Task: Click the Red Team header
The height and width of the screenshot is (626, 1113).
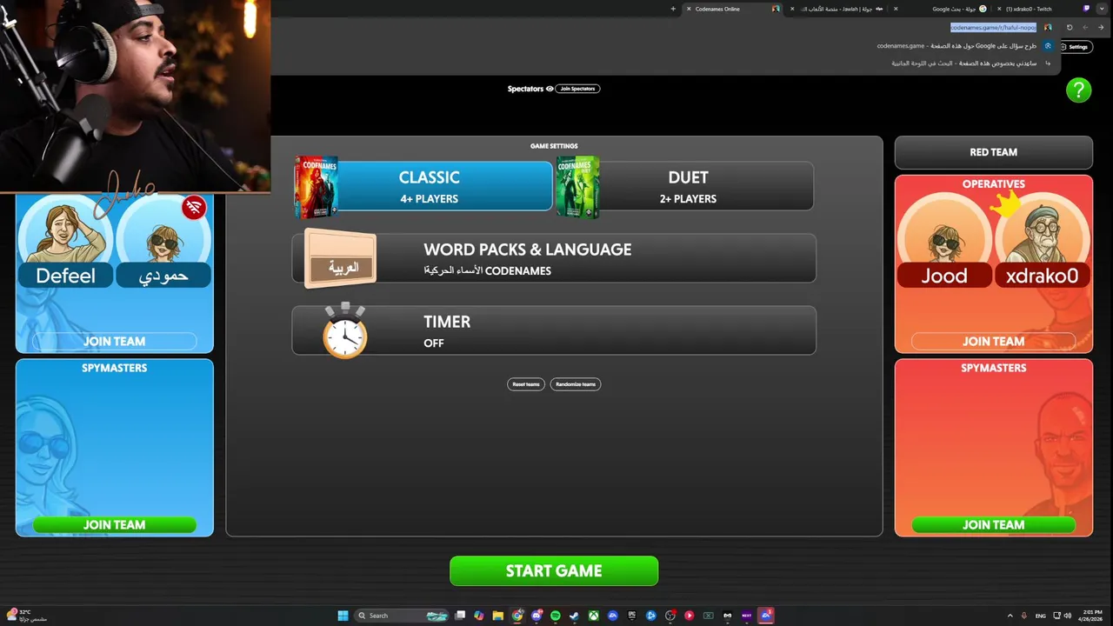Action: tap(994, 152)
